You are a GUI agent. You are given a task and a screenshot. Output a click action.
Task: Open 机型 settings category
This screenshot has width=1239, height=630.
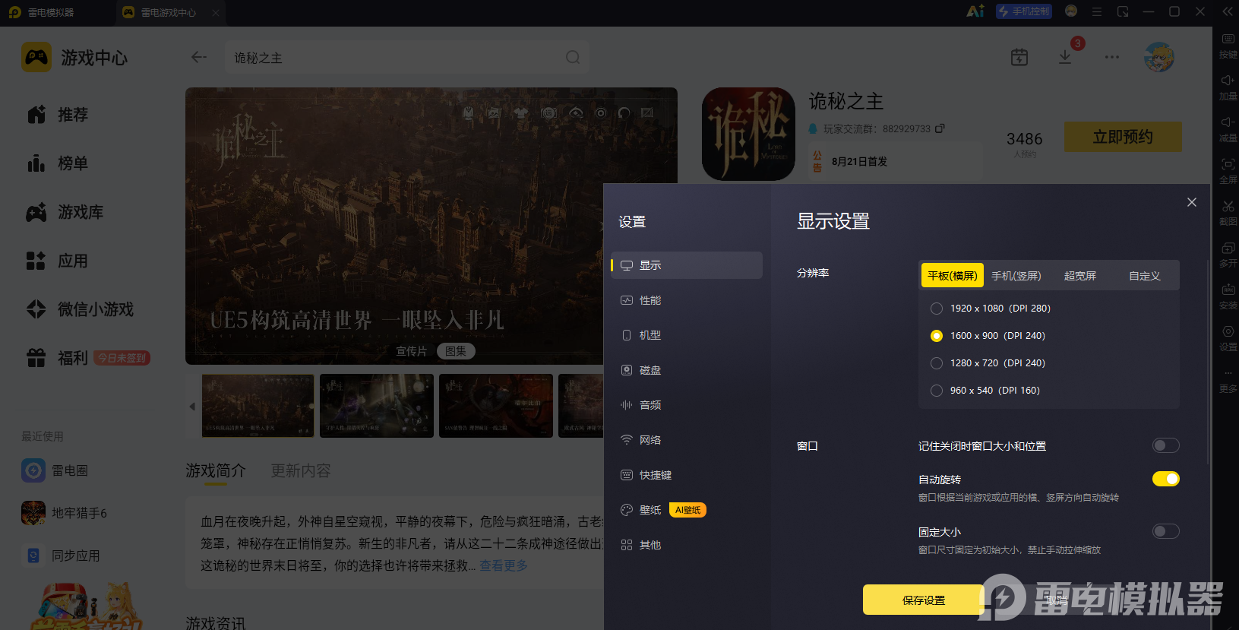687,335
